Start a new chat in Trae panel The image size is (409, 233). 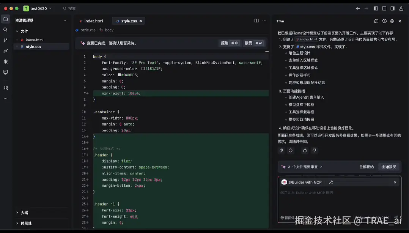(376, 21)
